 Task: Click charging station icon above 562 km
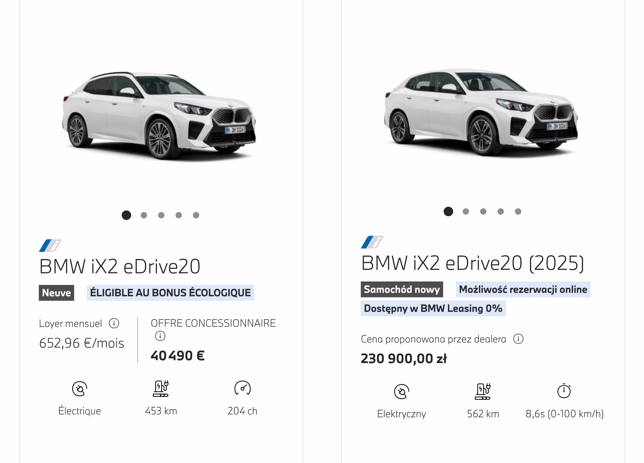[483, 391]
